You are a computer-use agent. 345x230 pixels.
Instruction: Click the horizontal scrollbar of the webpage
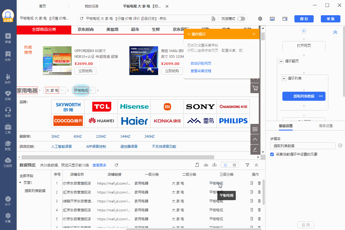118,157
